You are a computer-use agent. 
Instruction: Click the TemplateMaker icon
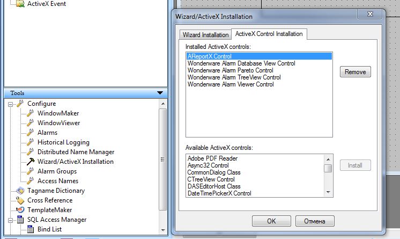click(20, 210)
